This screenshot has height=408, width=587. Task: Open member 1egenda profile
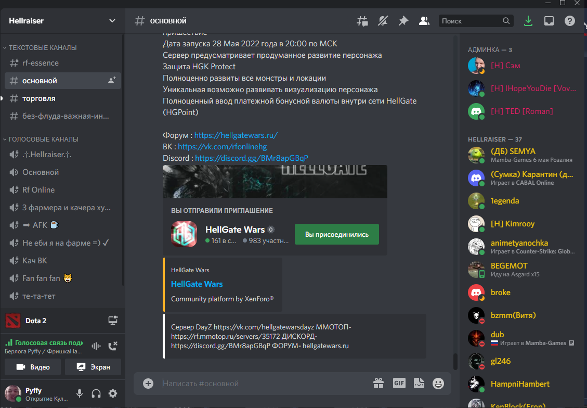pyautogui.click(x=523, y=201)
